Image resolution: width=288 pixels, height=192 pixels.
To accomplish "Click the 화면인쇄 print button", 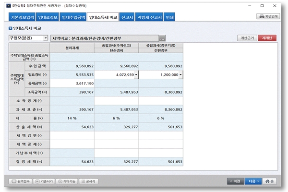I will (268, 16).
